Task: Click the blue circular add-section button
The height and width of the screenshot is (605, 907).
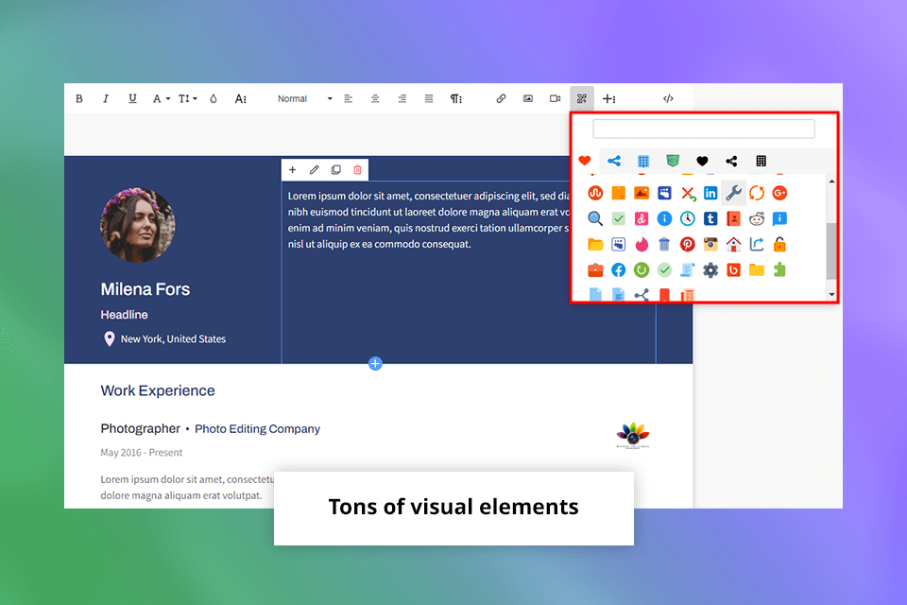Action: pyautogui.click(x=375, y=364)
